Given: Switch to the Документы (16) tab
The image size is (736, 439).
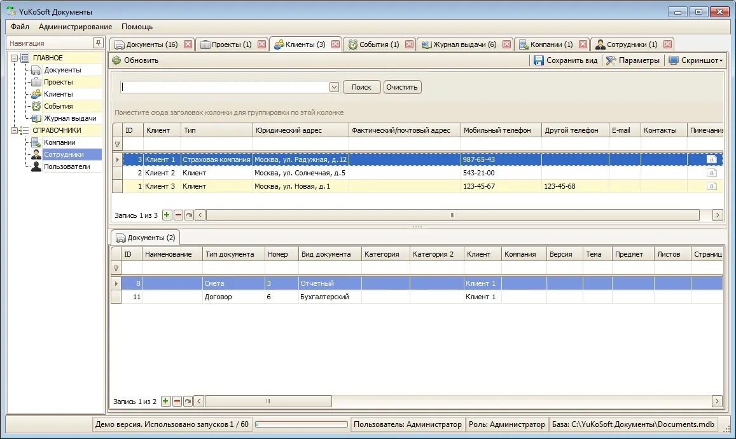Looking at the screenshot, I should coord(151,44).
